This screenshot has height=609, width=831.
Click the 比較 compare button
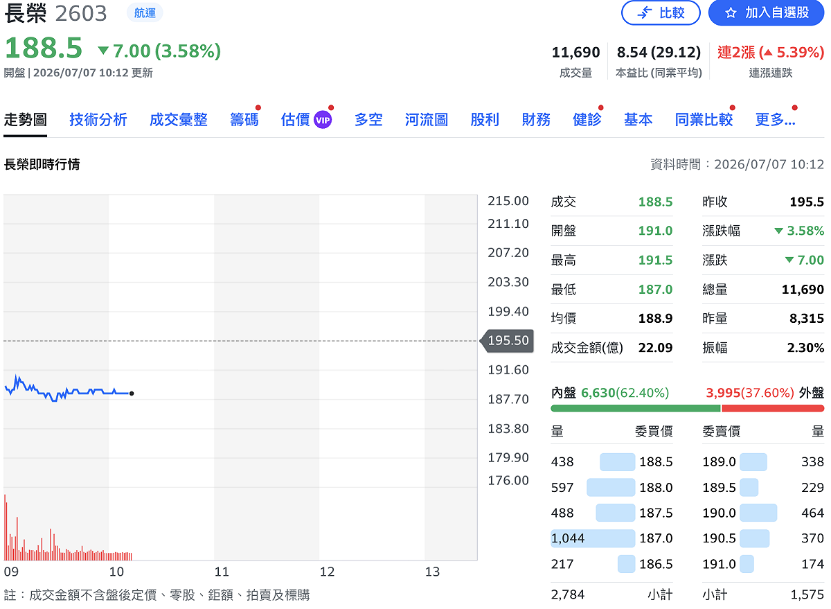pos(661,12)
